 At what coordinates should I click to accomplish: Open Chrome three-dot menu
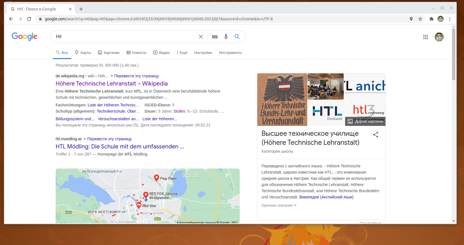(x=450, y=19)
